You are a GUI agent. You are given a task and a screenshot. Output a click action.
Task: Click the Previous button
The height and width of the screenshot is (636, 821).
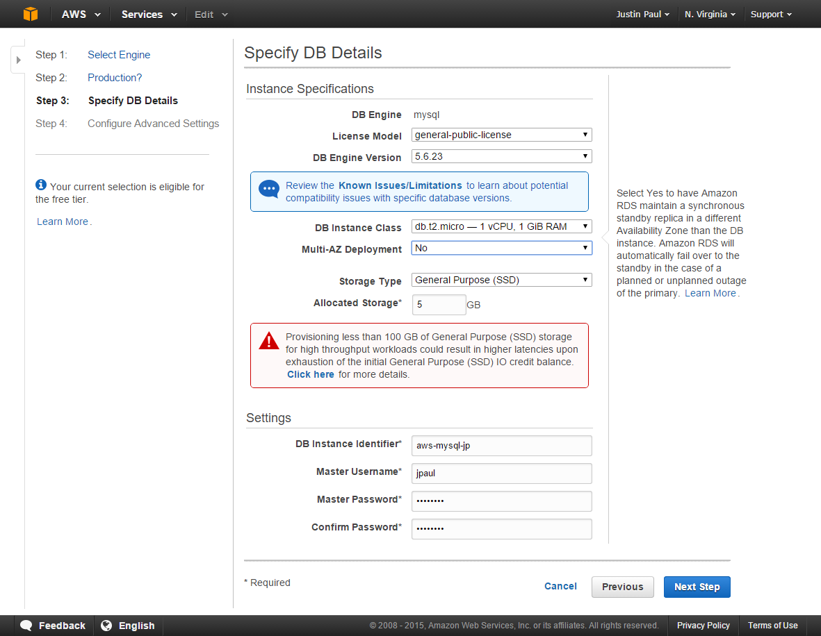623,587
